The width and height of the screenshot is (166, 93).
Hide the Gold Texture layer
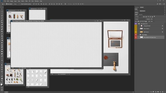136,32
